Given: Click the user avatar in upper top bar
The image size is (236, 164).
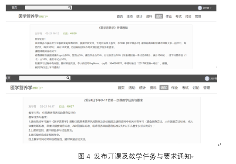Looking at the screenshot, I should pyautogui.click(x=200, y=8).
